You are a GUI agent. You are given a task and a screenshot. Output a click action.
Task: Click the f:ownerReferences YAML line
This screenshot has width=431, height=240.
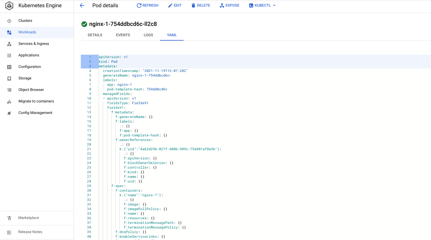click(134, 140)
